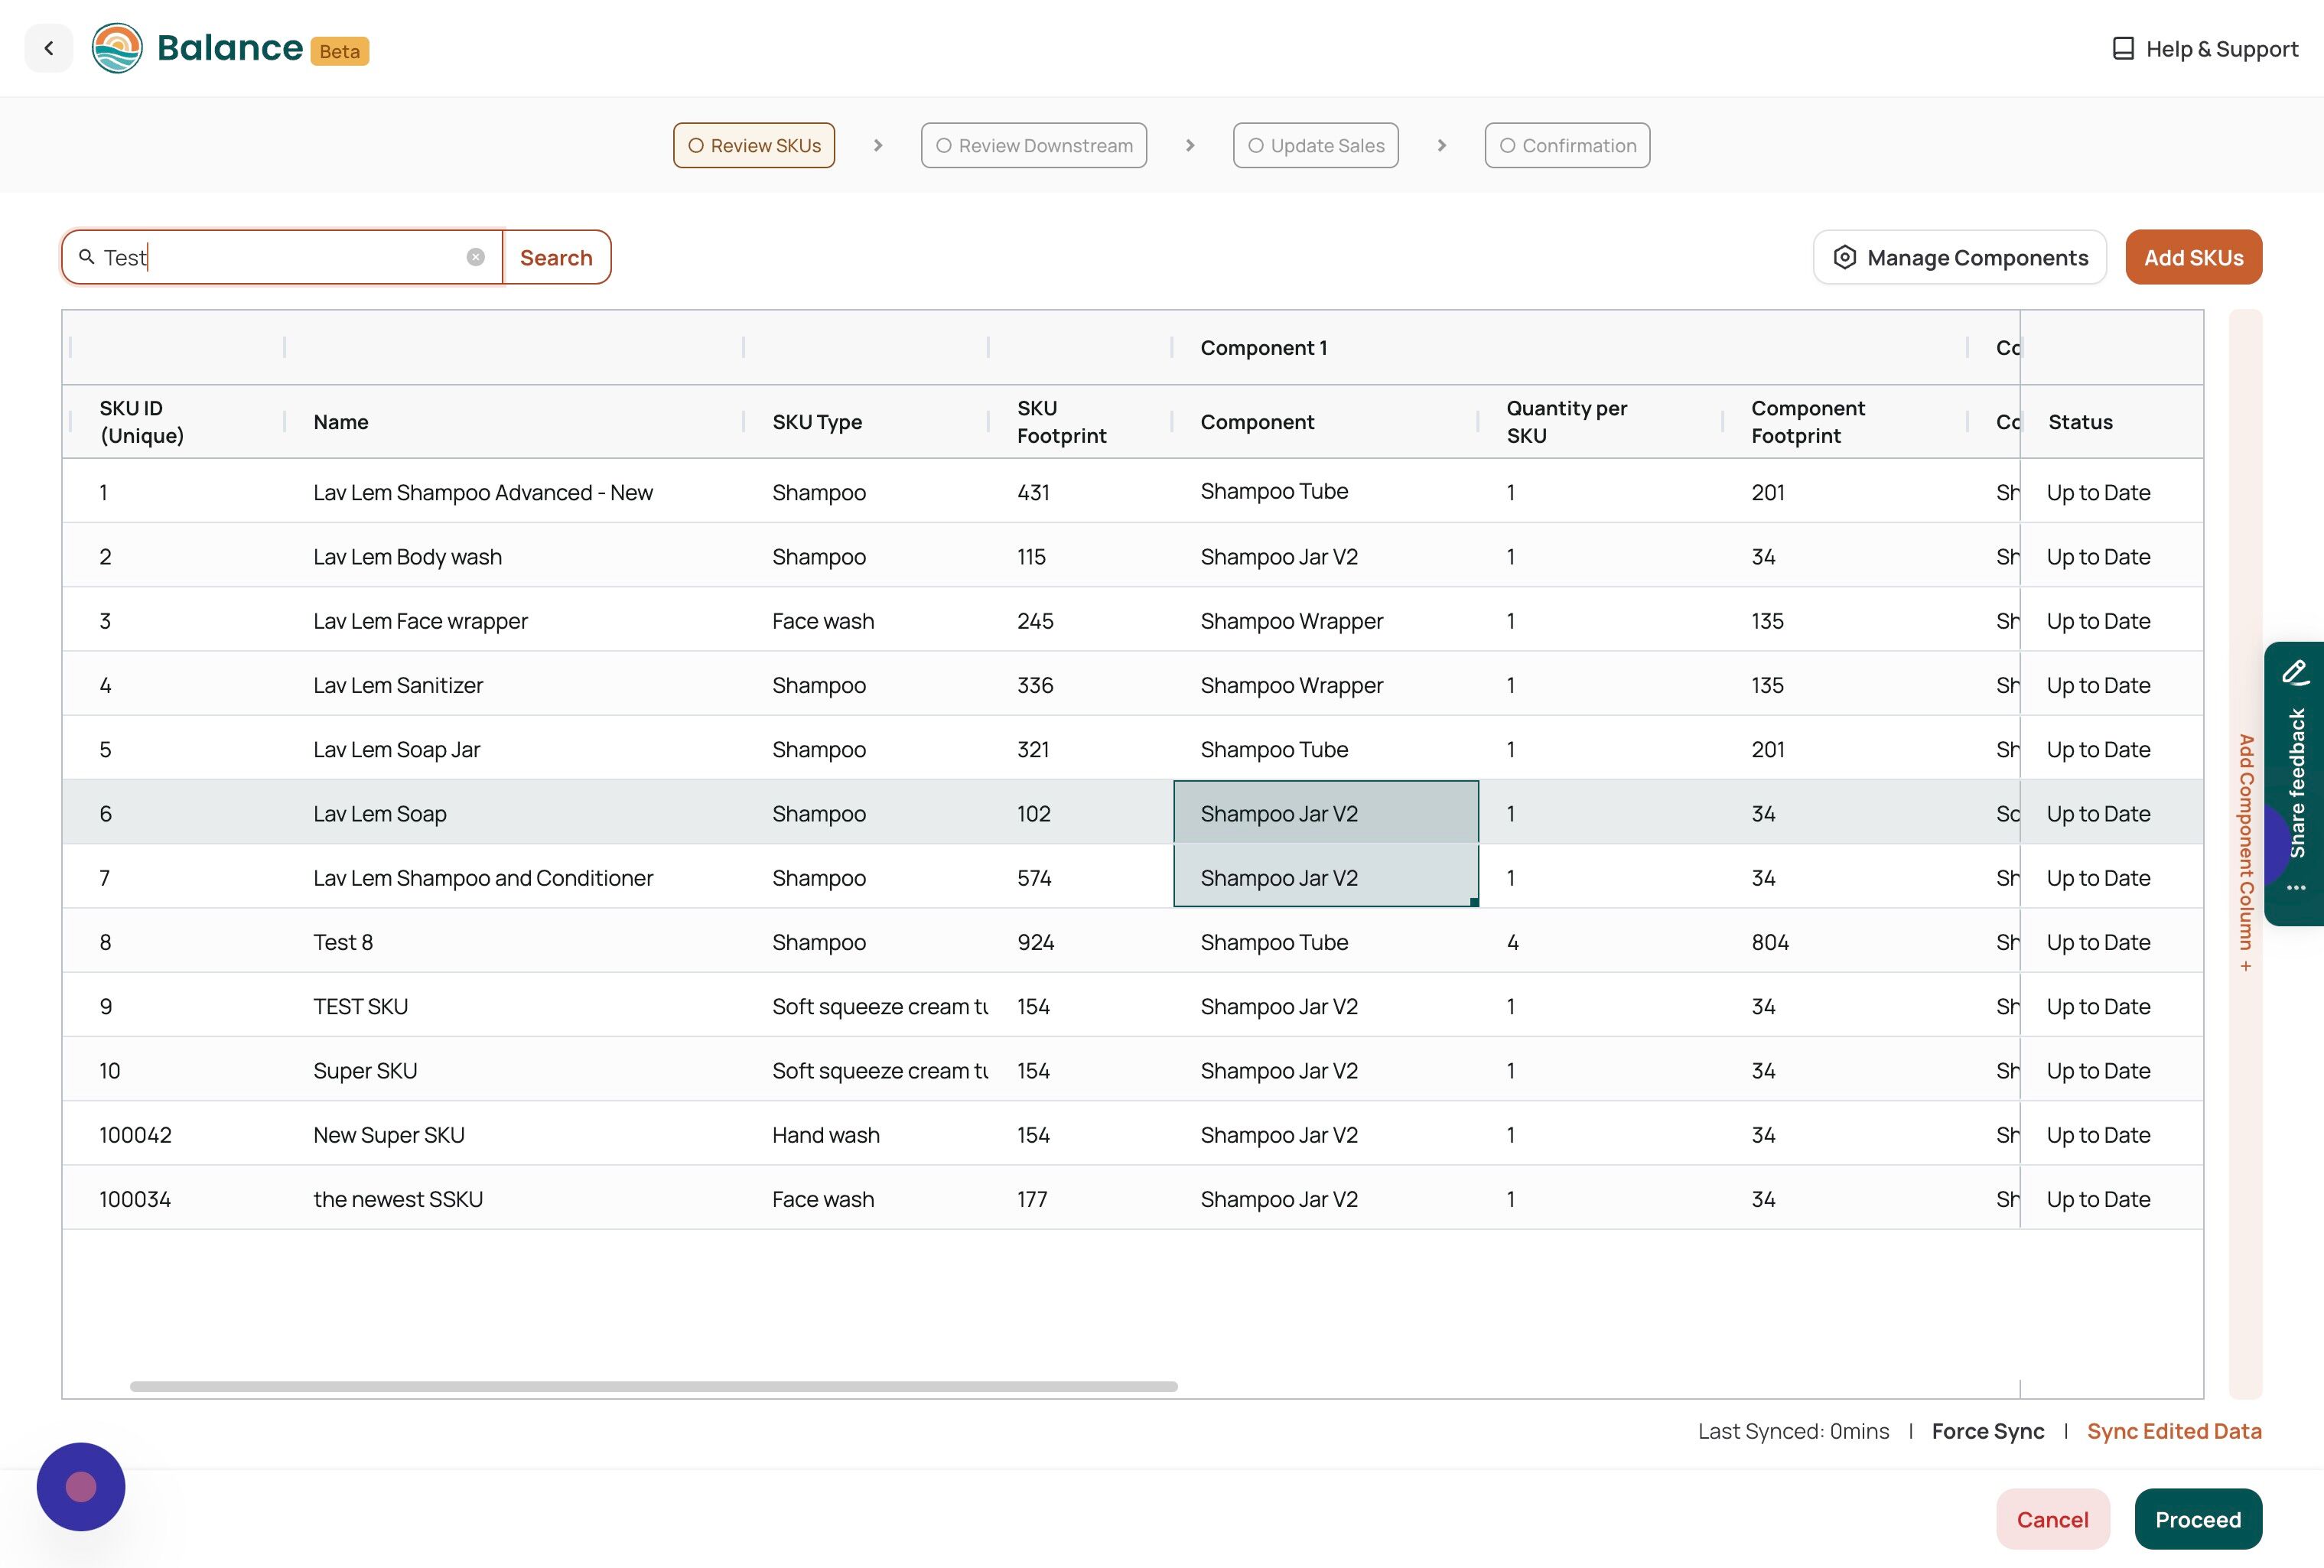The width and height of the screenshot is (2324, 1568).
Task: Click the Component Footprint column header
Action: coord(1845,422)
